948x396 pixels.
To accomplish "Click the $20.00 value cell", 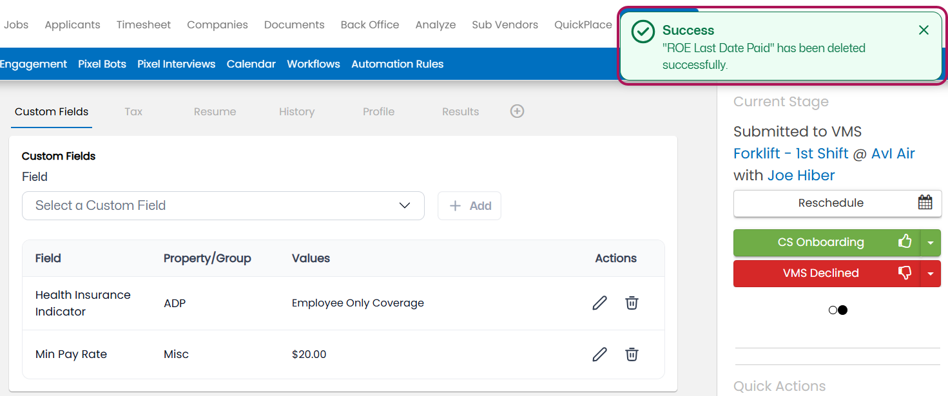I will 309,354.
